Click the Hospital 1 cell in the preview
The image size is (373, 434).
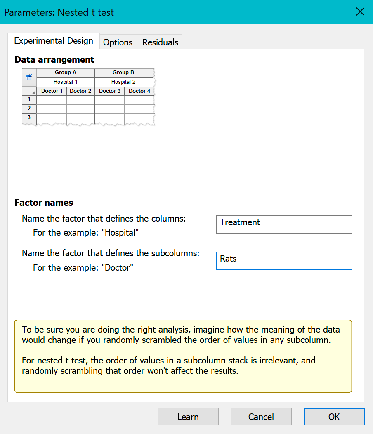tap(66, 82)
